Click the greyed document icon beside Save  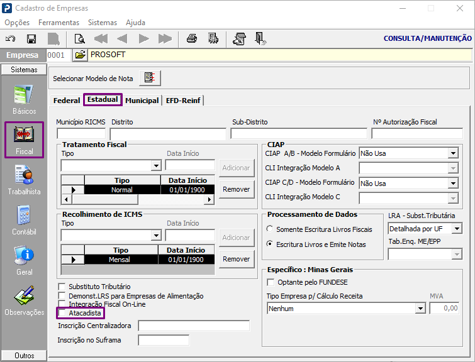pyautogui.click(x=53, y=39)
